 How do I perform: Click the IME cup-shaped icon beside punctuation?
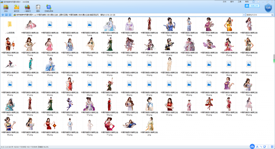click(265, 147)
